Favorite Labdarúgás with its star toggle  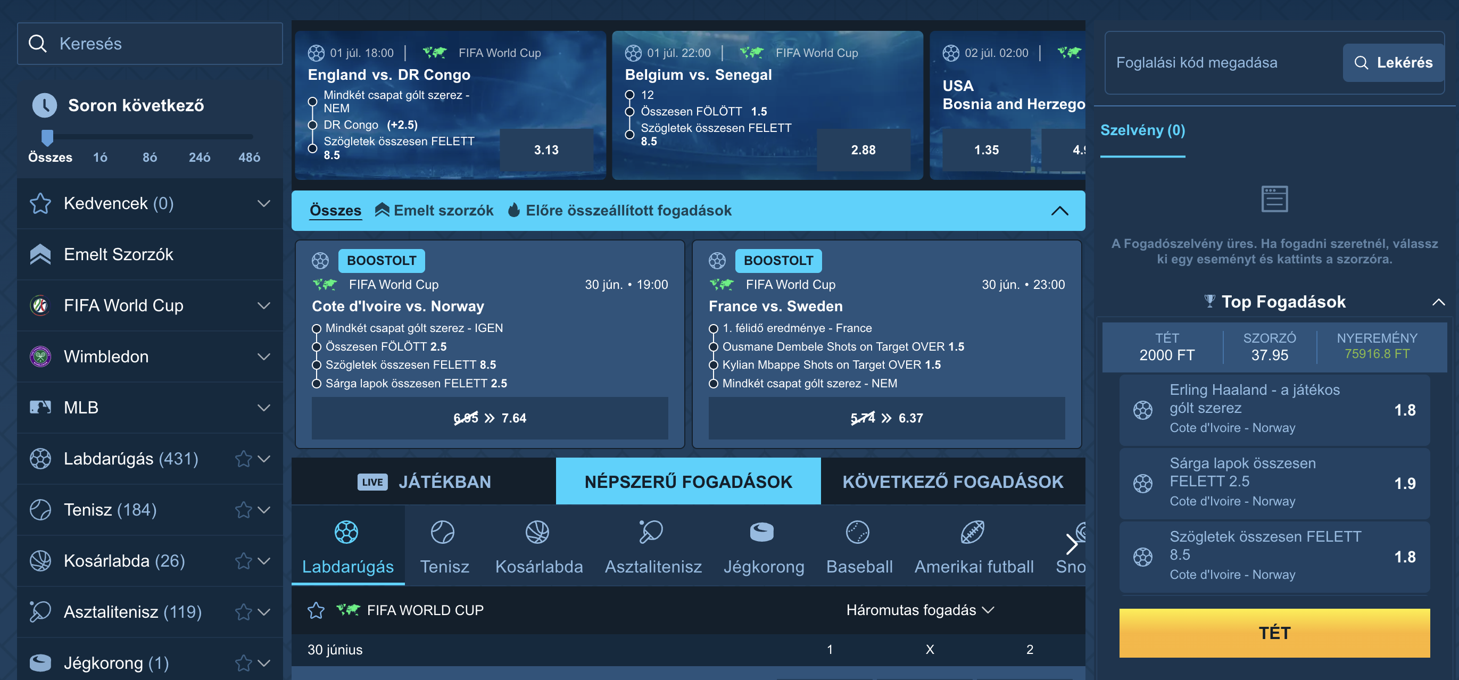tap(244, 459)
